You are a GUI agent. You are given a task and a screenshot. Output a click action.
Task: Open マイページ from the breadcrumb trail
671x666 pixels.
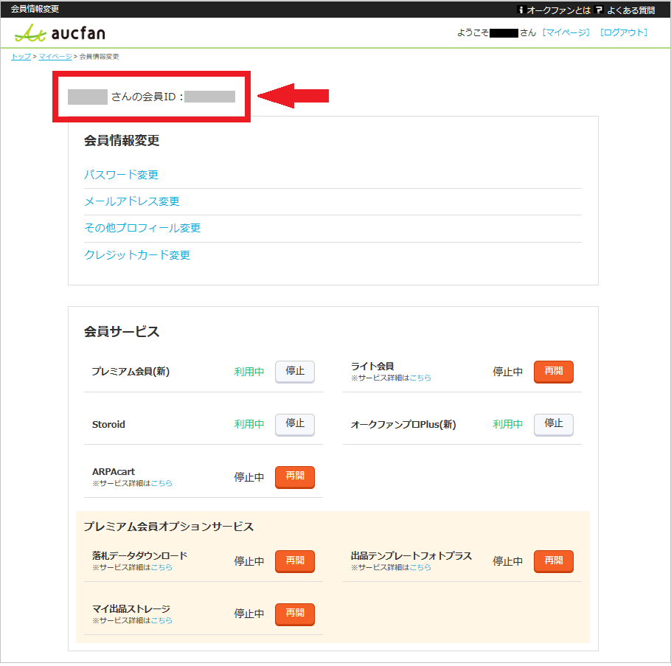[55, 56]
